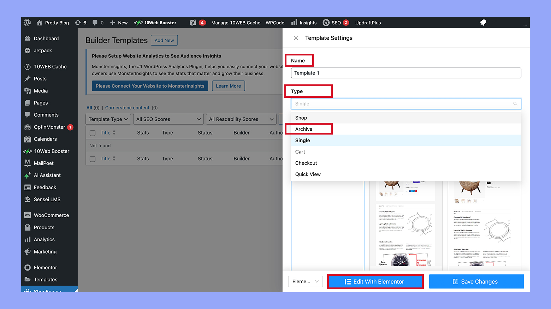
Task: Click the Yoast SEO icon in admin bar
Action: pos(192,22)
